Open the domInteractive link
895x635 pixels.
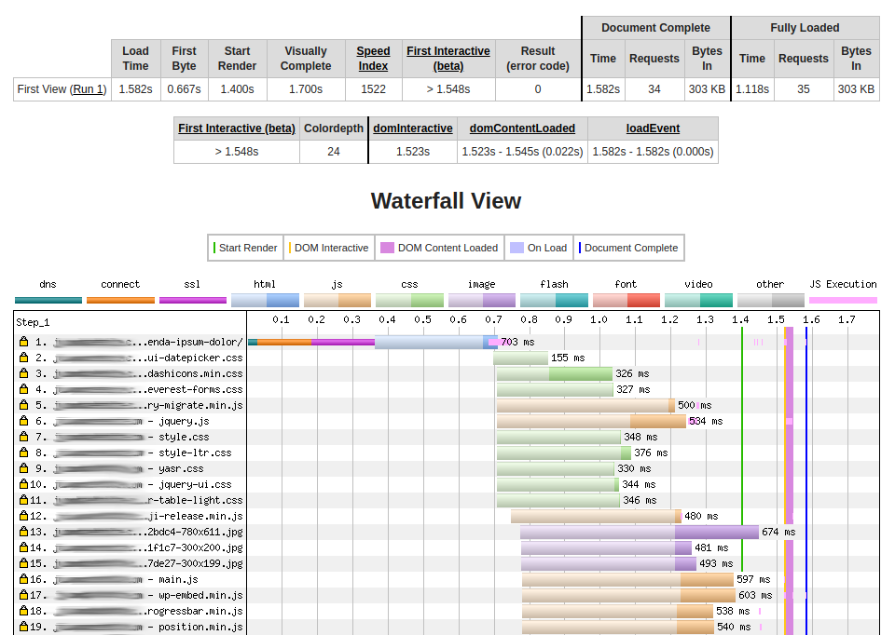click(412, 128)
